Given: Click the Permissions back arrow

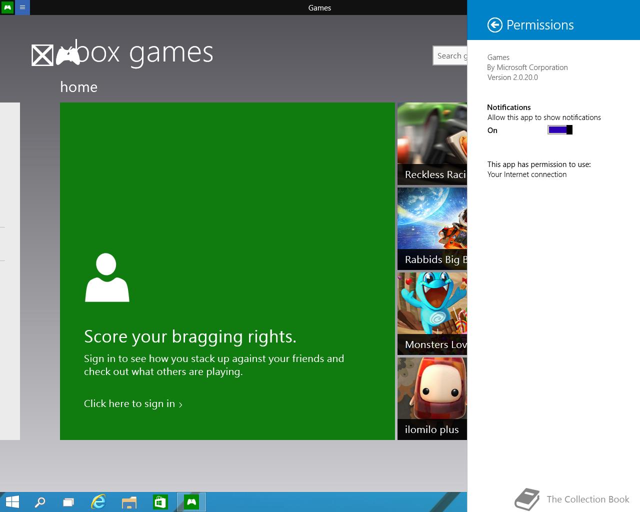Looking at the screenshot, I should [494, 25].
